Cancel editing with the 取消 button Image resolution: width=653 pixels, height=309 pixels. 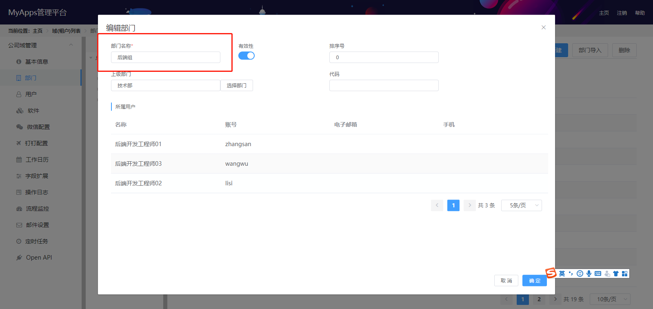tap(506, 280)
